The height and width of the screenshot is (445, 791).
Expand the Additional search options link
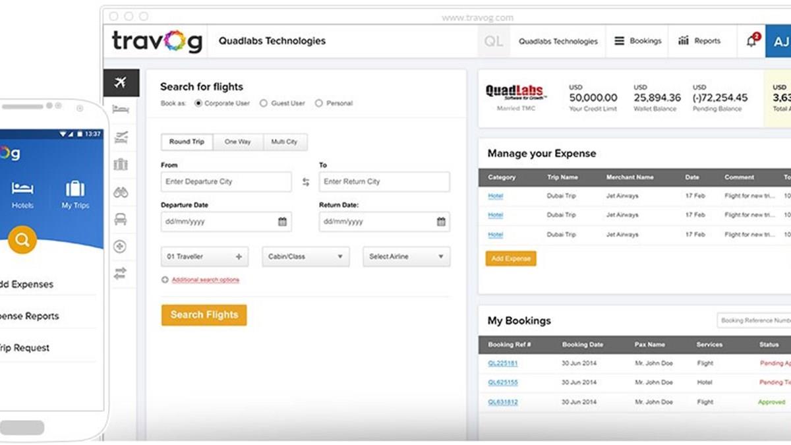point(205,280)
